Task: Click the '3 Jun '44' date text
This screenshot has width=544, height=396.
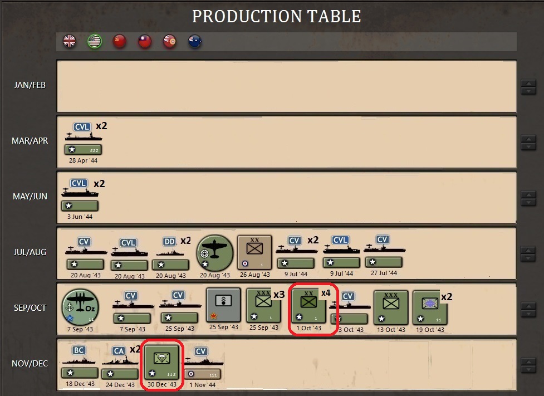Action: click(x=80, y=217)
